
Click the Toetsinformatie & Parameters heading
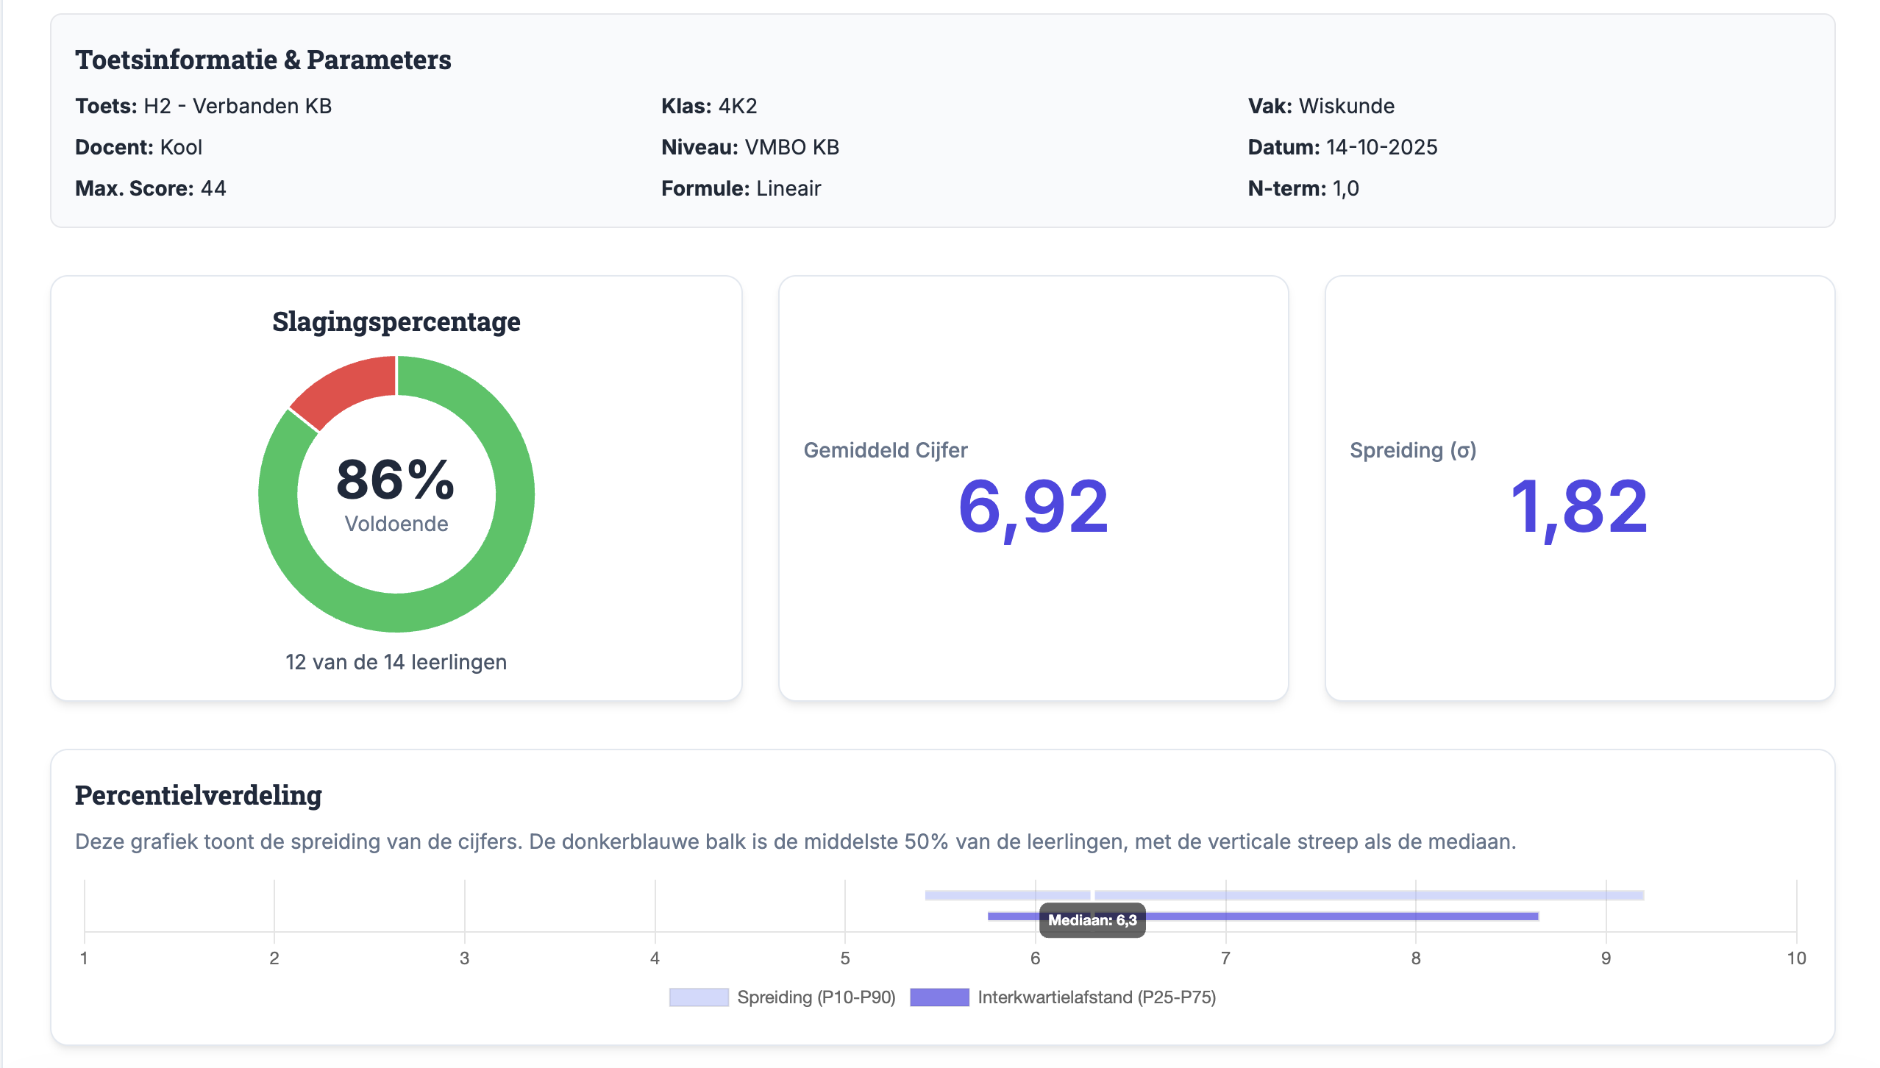[263, 60]
